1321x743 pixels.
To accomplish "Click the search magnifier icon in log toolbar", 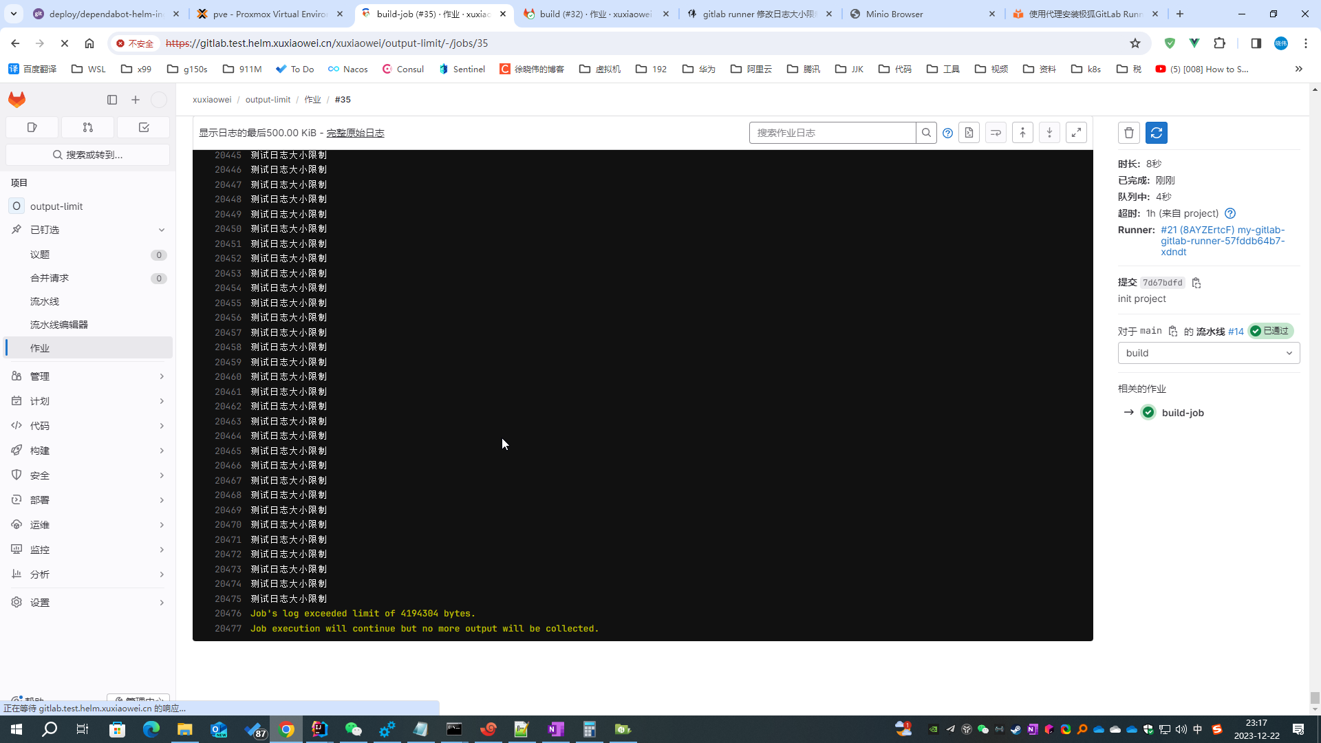I will [x=926, y=133].
